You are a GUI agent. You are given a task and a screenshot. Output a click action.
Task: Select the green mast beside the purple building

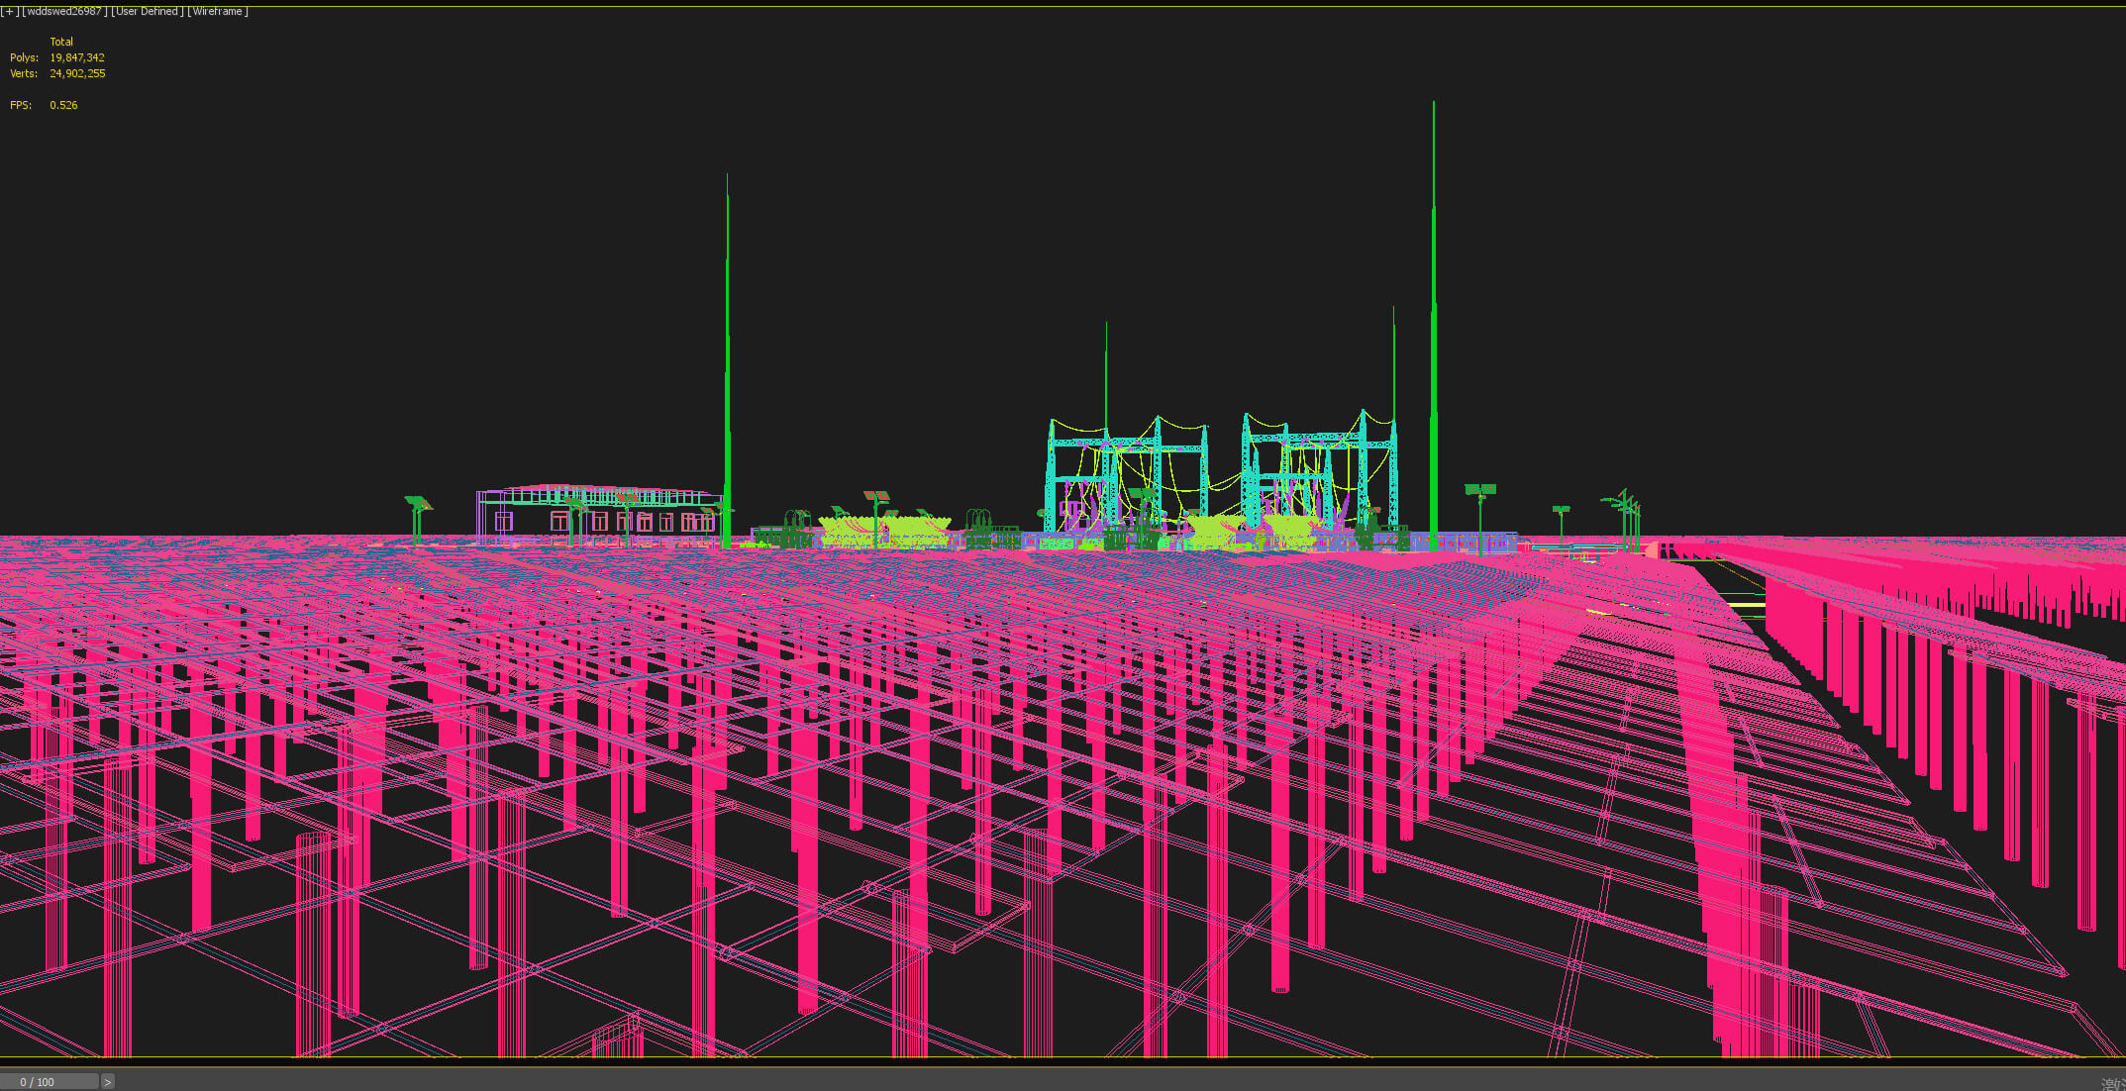click(727, 360)
